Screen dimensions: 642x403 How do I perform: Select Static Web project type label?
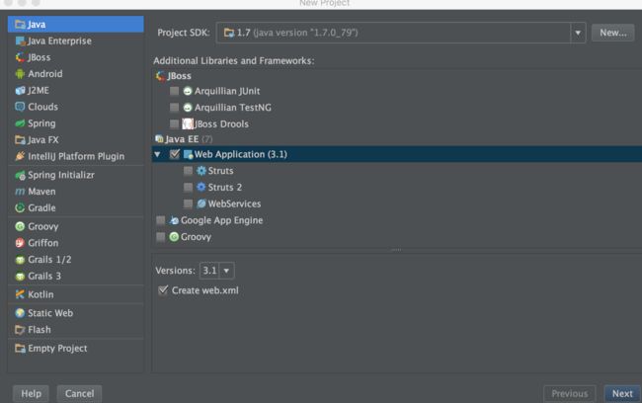pyautogui.click(x=50, y=313)
